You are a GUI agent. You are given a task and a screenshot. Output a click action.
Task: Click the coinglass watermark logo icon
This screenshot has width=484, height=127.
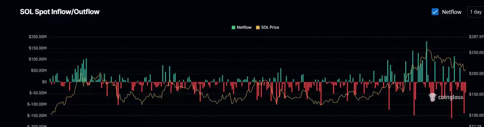coord(432,97)
